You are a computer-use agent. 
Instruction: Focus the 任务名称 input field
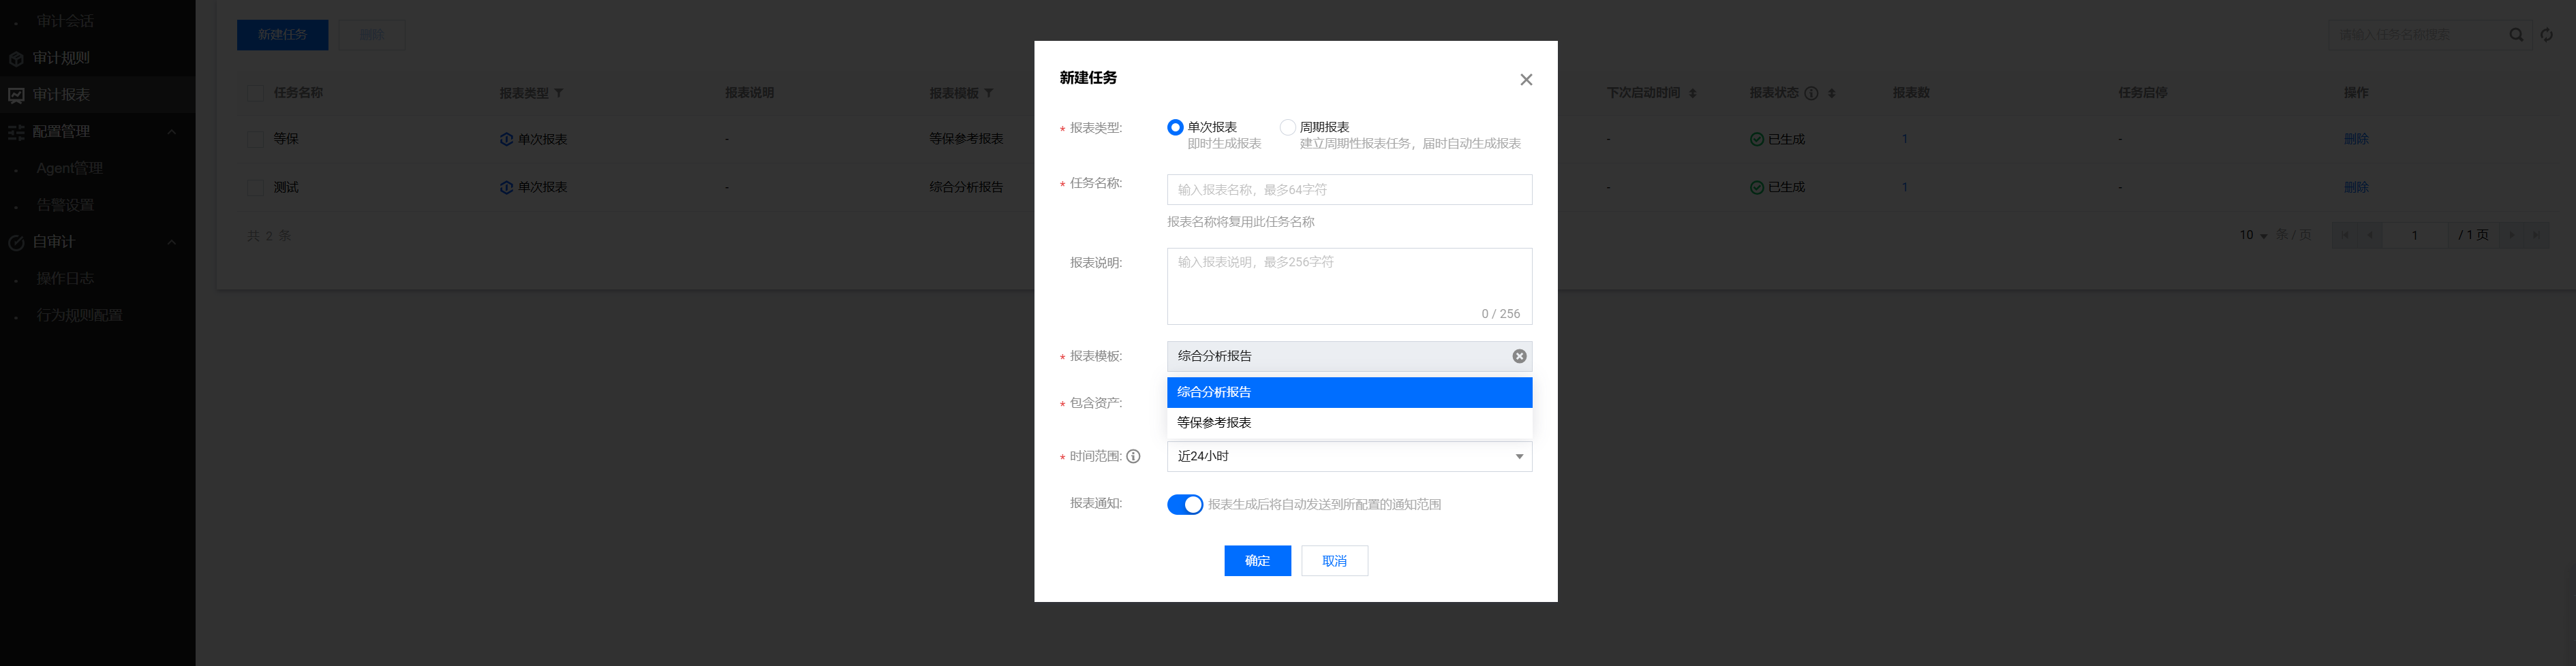click(1348, 190)
